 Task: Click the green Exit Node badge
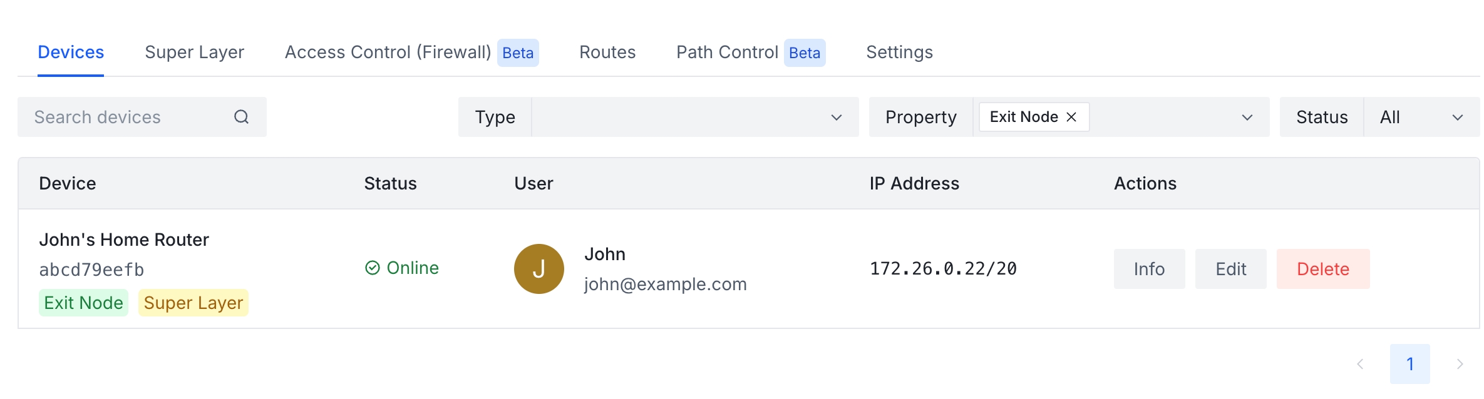[83, 303]
